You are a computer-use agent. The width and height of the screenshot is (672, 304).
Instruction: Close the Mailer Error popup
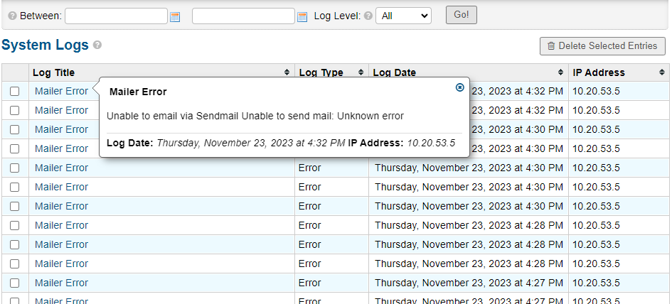tap(459, 87)
